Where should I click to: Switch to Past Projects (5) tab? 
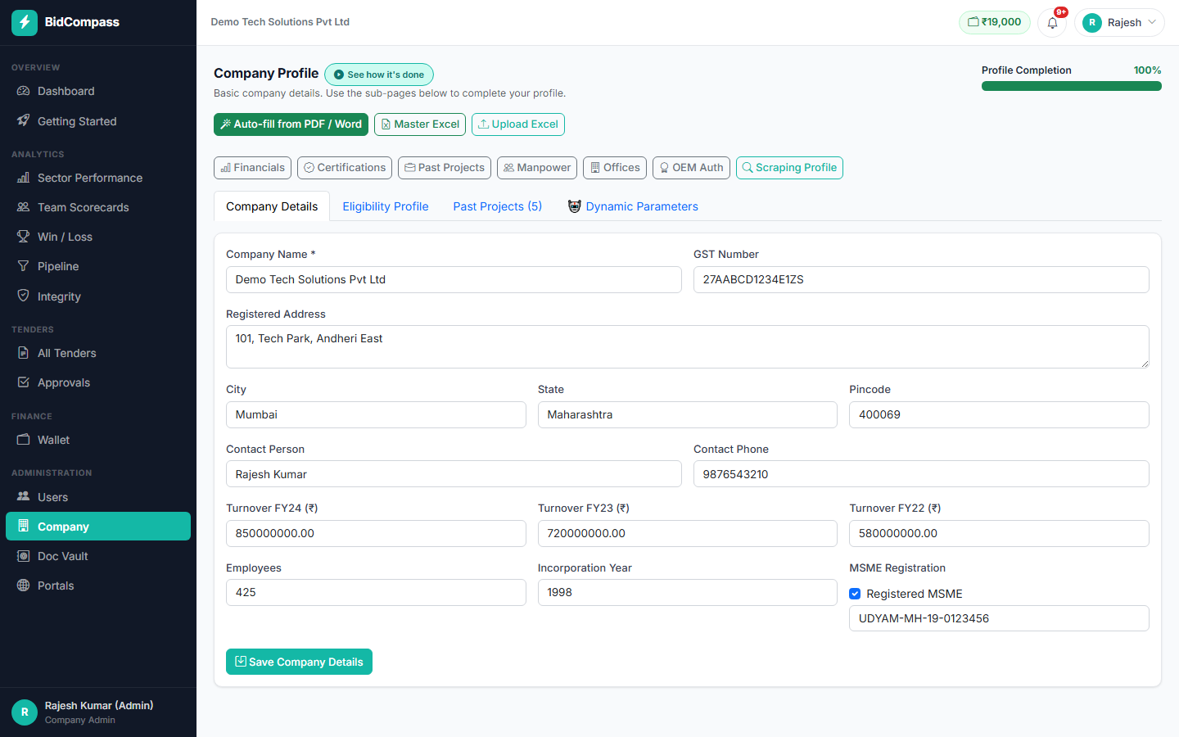click(x=498, y=206)
